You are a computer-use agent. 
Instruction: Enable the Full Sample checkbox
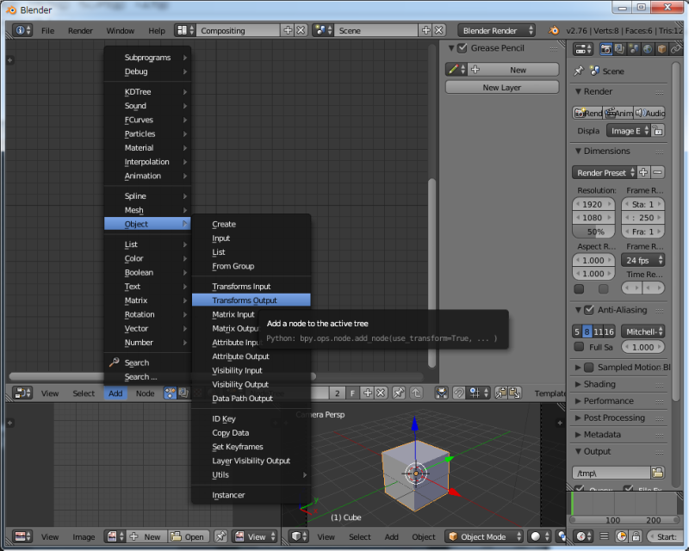click(x=579, y=347)
